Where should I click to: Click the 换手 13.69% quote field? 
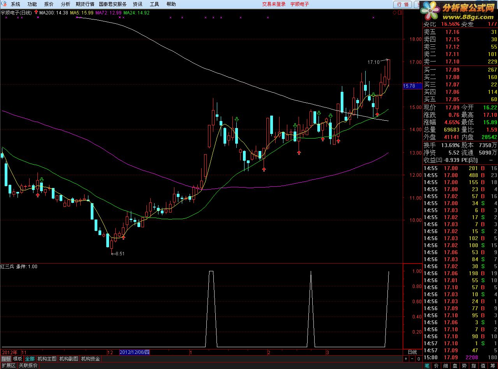click(442, 145)
